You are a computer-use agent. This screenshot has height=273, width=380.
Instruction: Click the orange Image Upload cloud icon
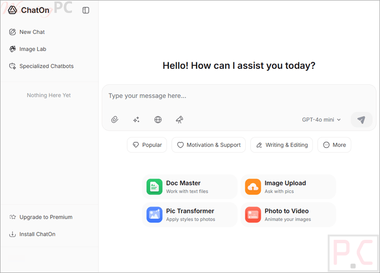pos(253,187)
